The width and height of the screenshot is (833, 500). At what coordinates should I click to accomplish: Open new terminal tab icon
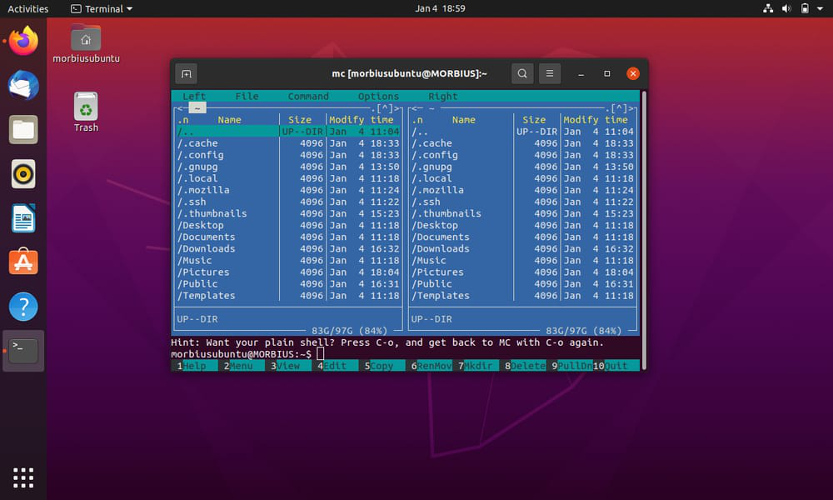coord(187,73)
